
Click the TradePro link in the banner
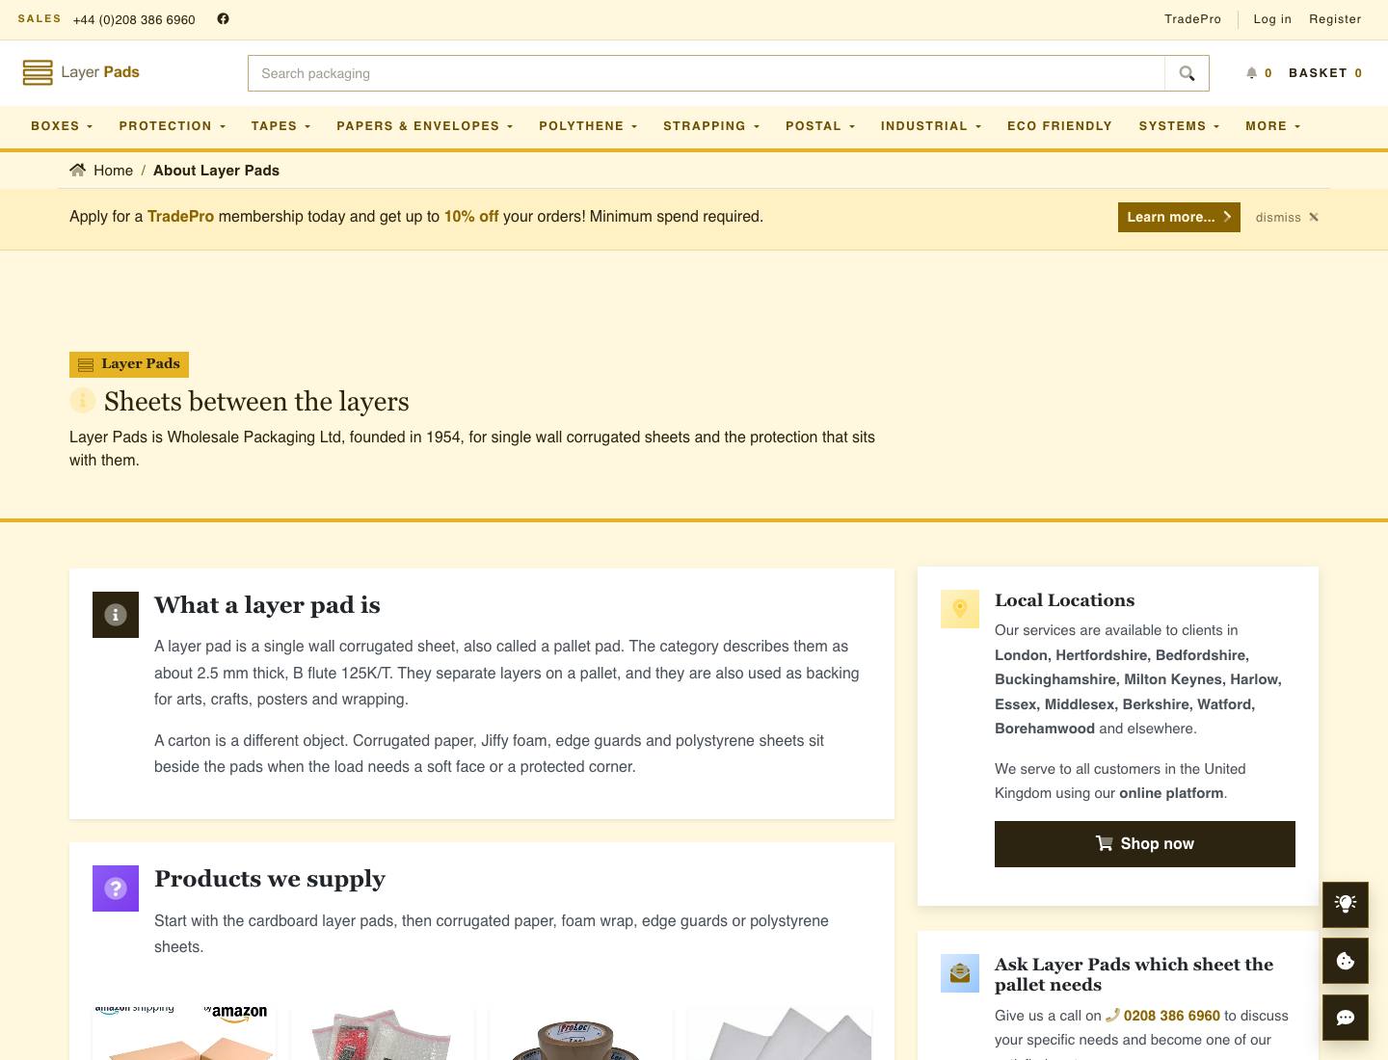pos(180,217)
